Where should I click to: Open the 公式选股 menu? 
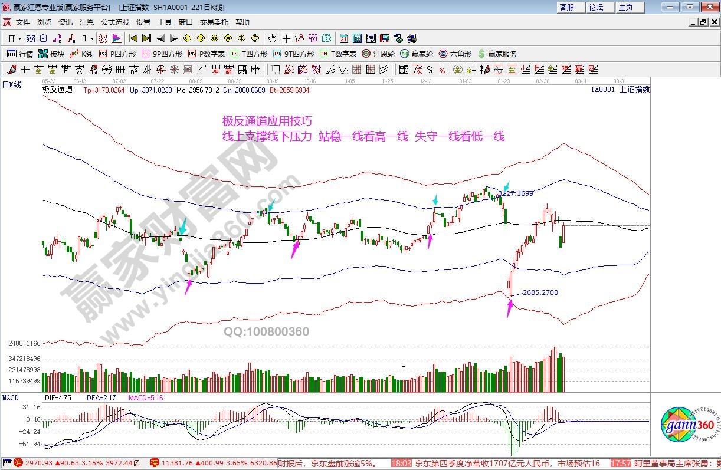114,22
